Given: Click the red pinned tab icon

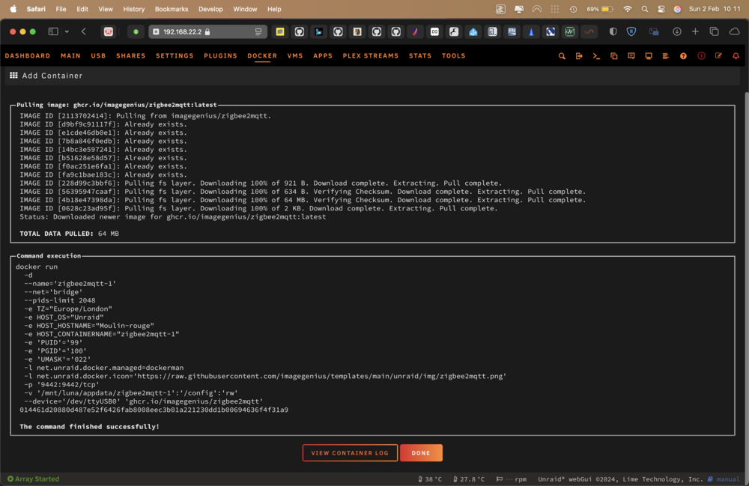Looking at the screenshot, I should pyautogui.click(x=109, y=31).
